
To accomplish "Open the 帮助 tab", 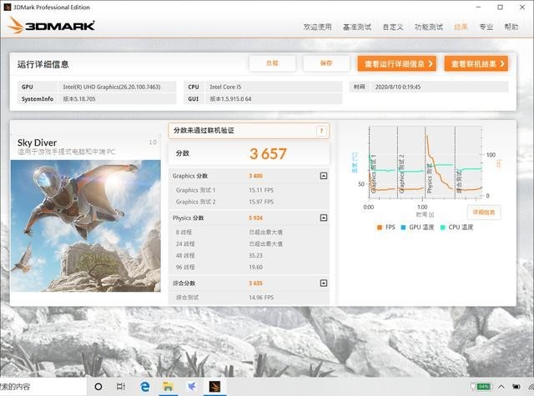I will tap(511, 27).
